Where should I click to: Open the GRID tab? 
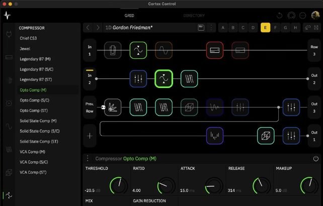click(x=129, y=16)
